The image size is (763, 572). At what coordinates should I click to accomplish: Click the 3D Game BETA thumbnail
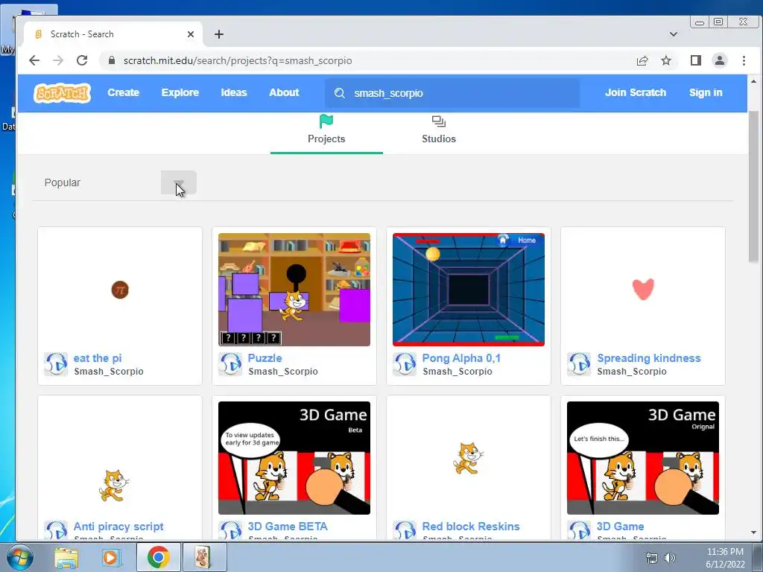tap(294, 458)
